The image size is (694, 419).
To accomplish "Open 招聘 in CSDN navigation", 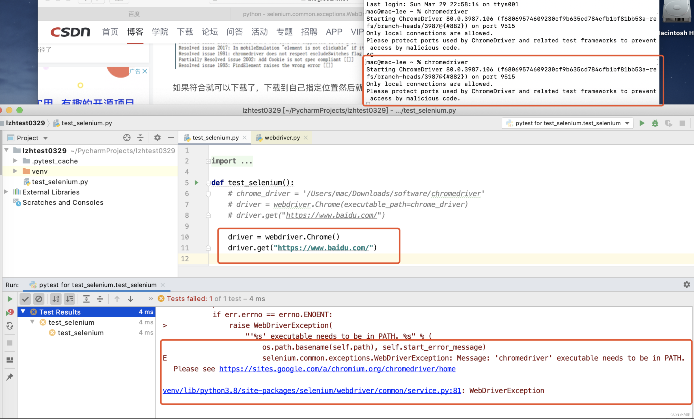I will (309, 32).
